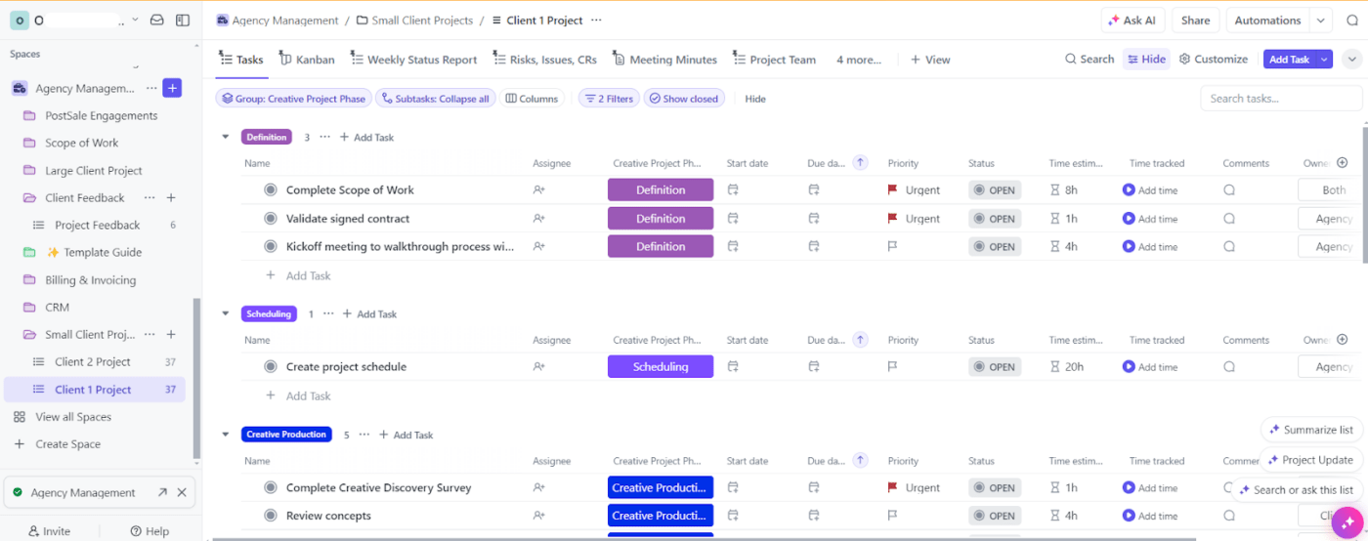Viewport: 1368px width, 541px height.
Task: Open the Meeting Minutes tab
Action: pos(665,60)
